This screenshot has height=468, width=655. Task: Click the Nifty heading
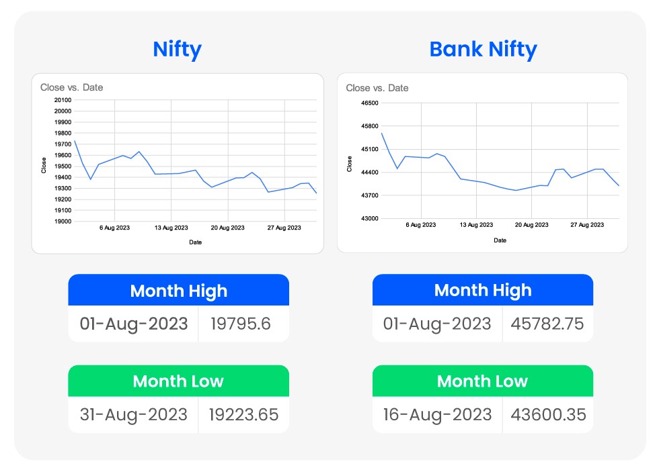[177, 50]
